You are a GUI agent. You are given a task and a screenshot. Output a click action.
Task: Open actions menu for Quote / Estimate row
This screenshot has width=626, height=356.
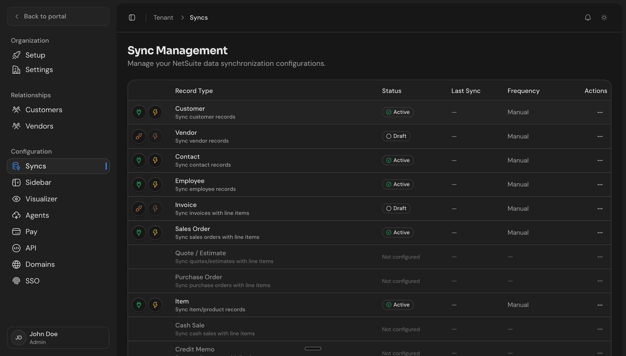point(600,257)
